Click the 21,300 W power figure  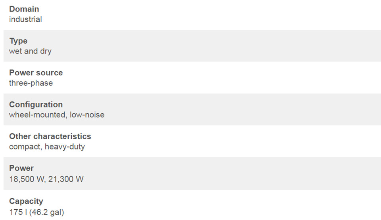point(66,179)
